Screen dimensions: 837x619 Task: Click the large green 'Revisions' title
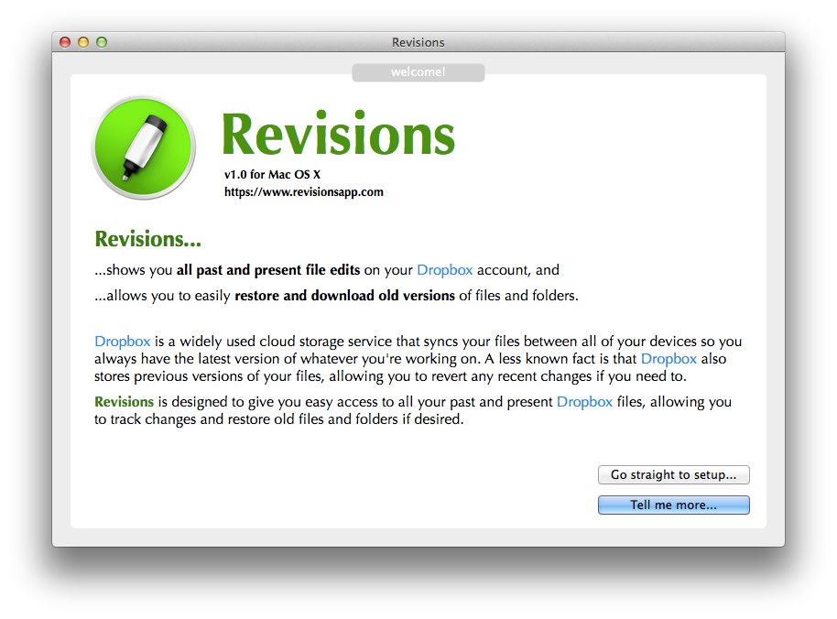(x=339, y=135)
